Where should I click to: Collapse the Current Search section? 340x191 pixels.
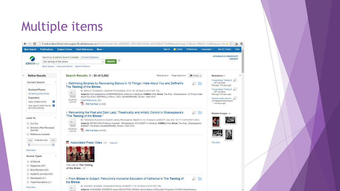pyautogui.click(x=56, y=82)
